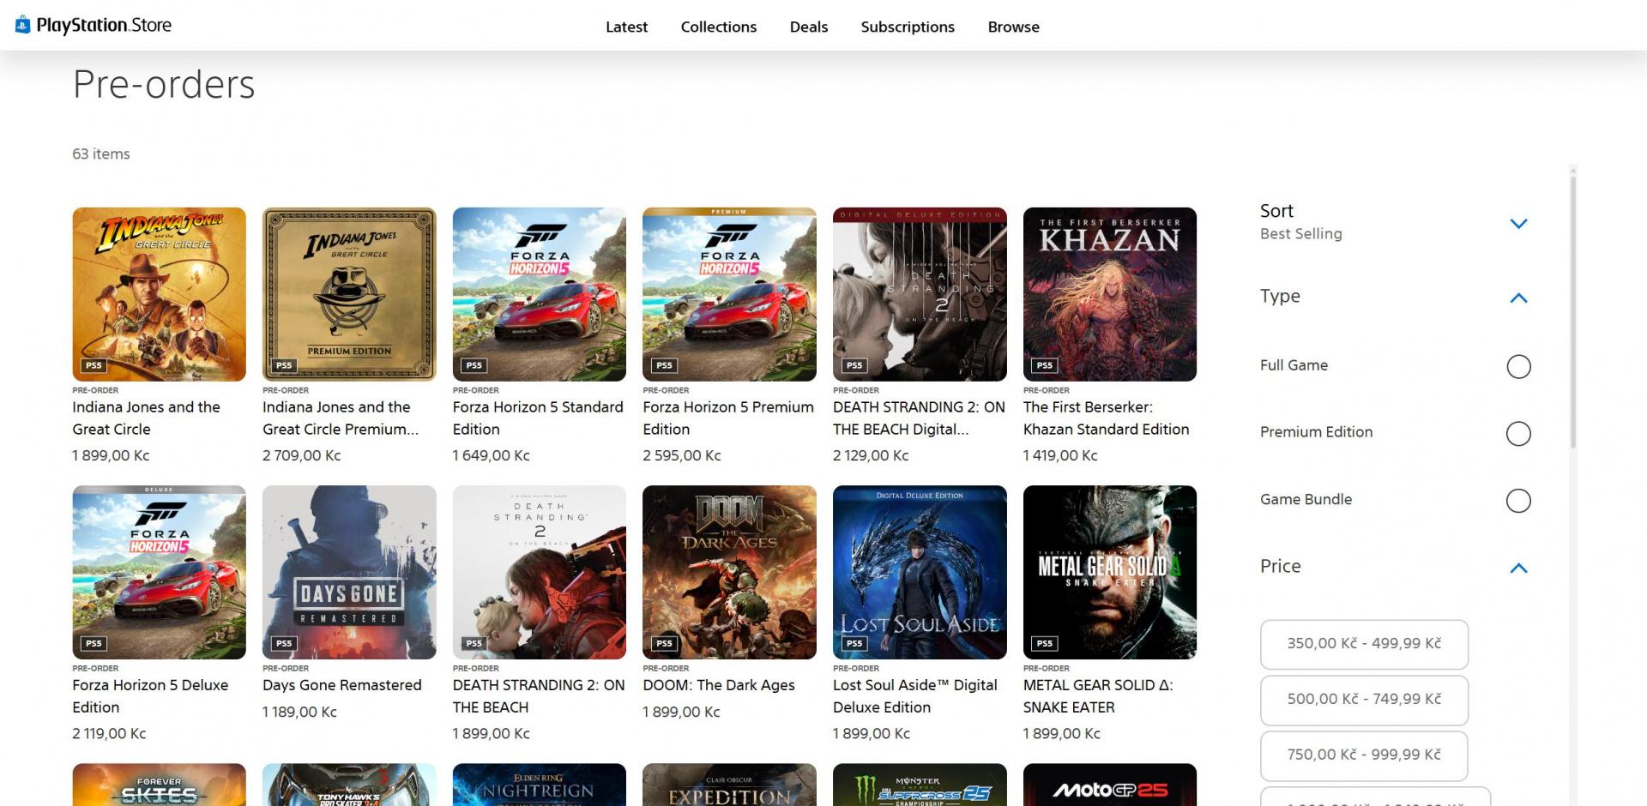Click the Pre-orders page heading
The image size is (1647, 806).
point(164,84)
